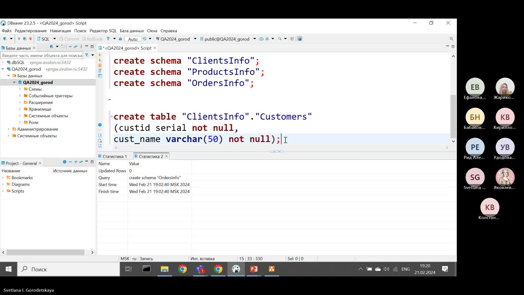Image resolution: width=524 pixels, height=295 pixels.
Task: Click the Auto commit mode field
Action: (133, 39)
